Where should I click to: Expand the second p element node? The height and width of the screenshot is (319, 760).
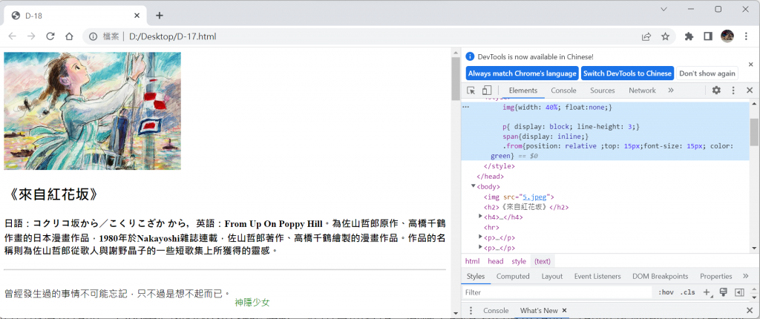click(481, 248)
